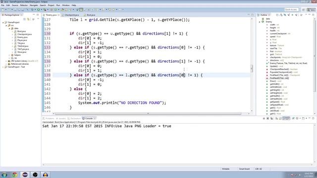Open Eclipse icon in the taskbar
This screenshot has width=317, height=178.
(x=25, y=175)
